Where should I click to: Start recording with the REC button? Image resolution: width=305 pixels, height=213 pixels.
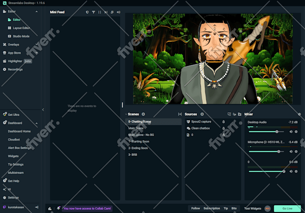click(267, 208)
